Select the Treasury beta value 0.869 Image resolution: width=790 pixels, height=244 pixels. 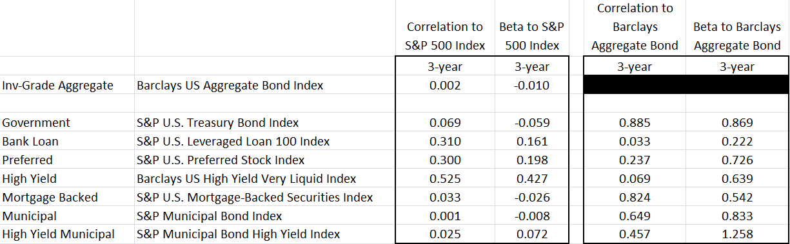[737, 122]
